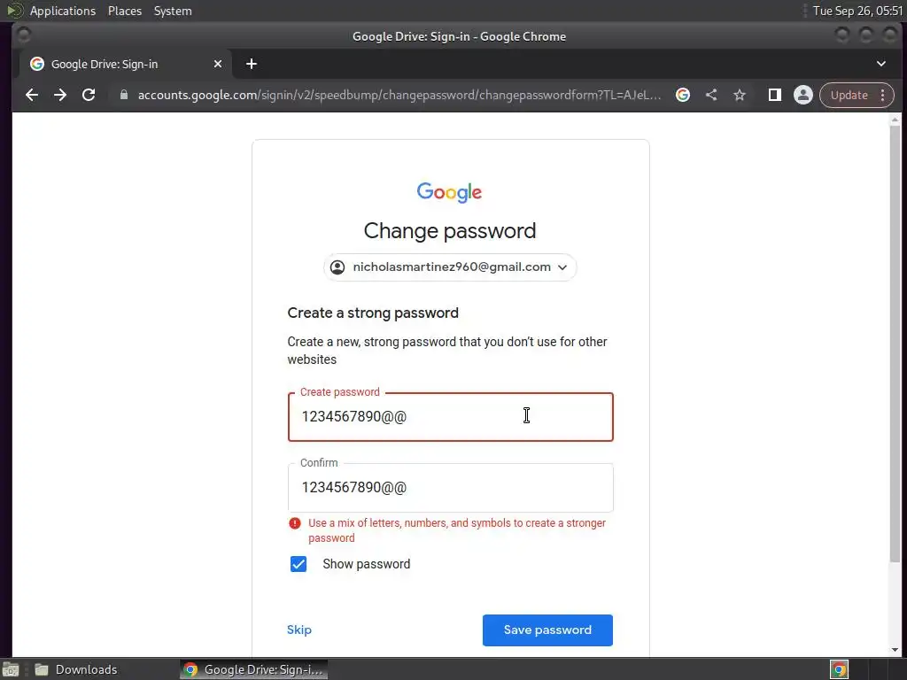Click the window title bar menu button
Screen dimensions: 907x680
point(24,35)
